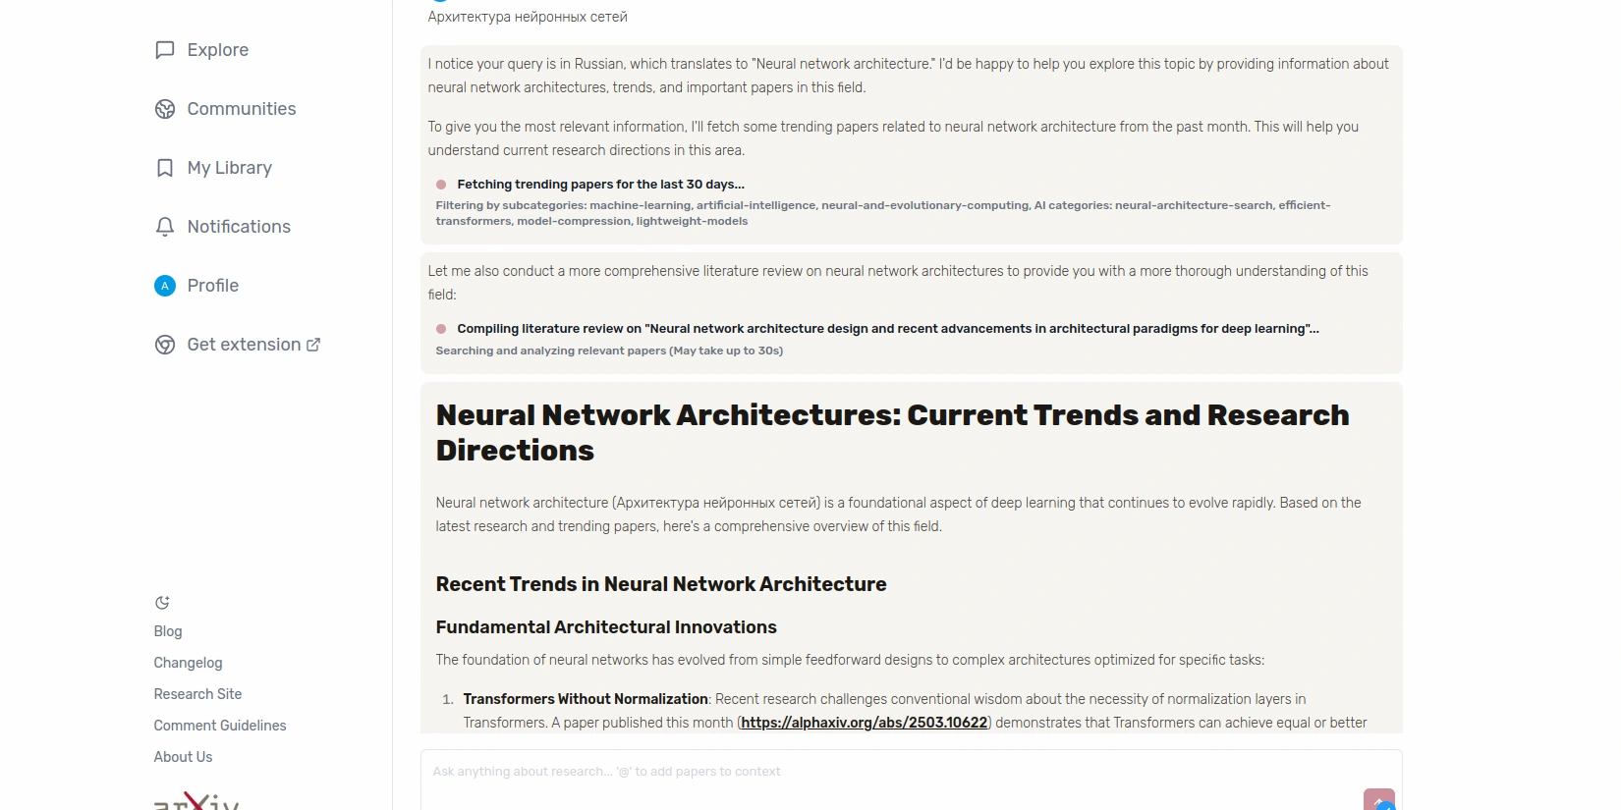Click the Explore speech bubble icon
Image resolution: width=1621 pixels, height=810 pixels.
coord(165,50)
